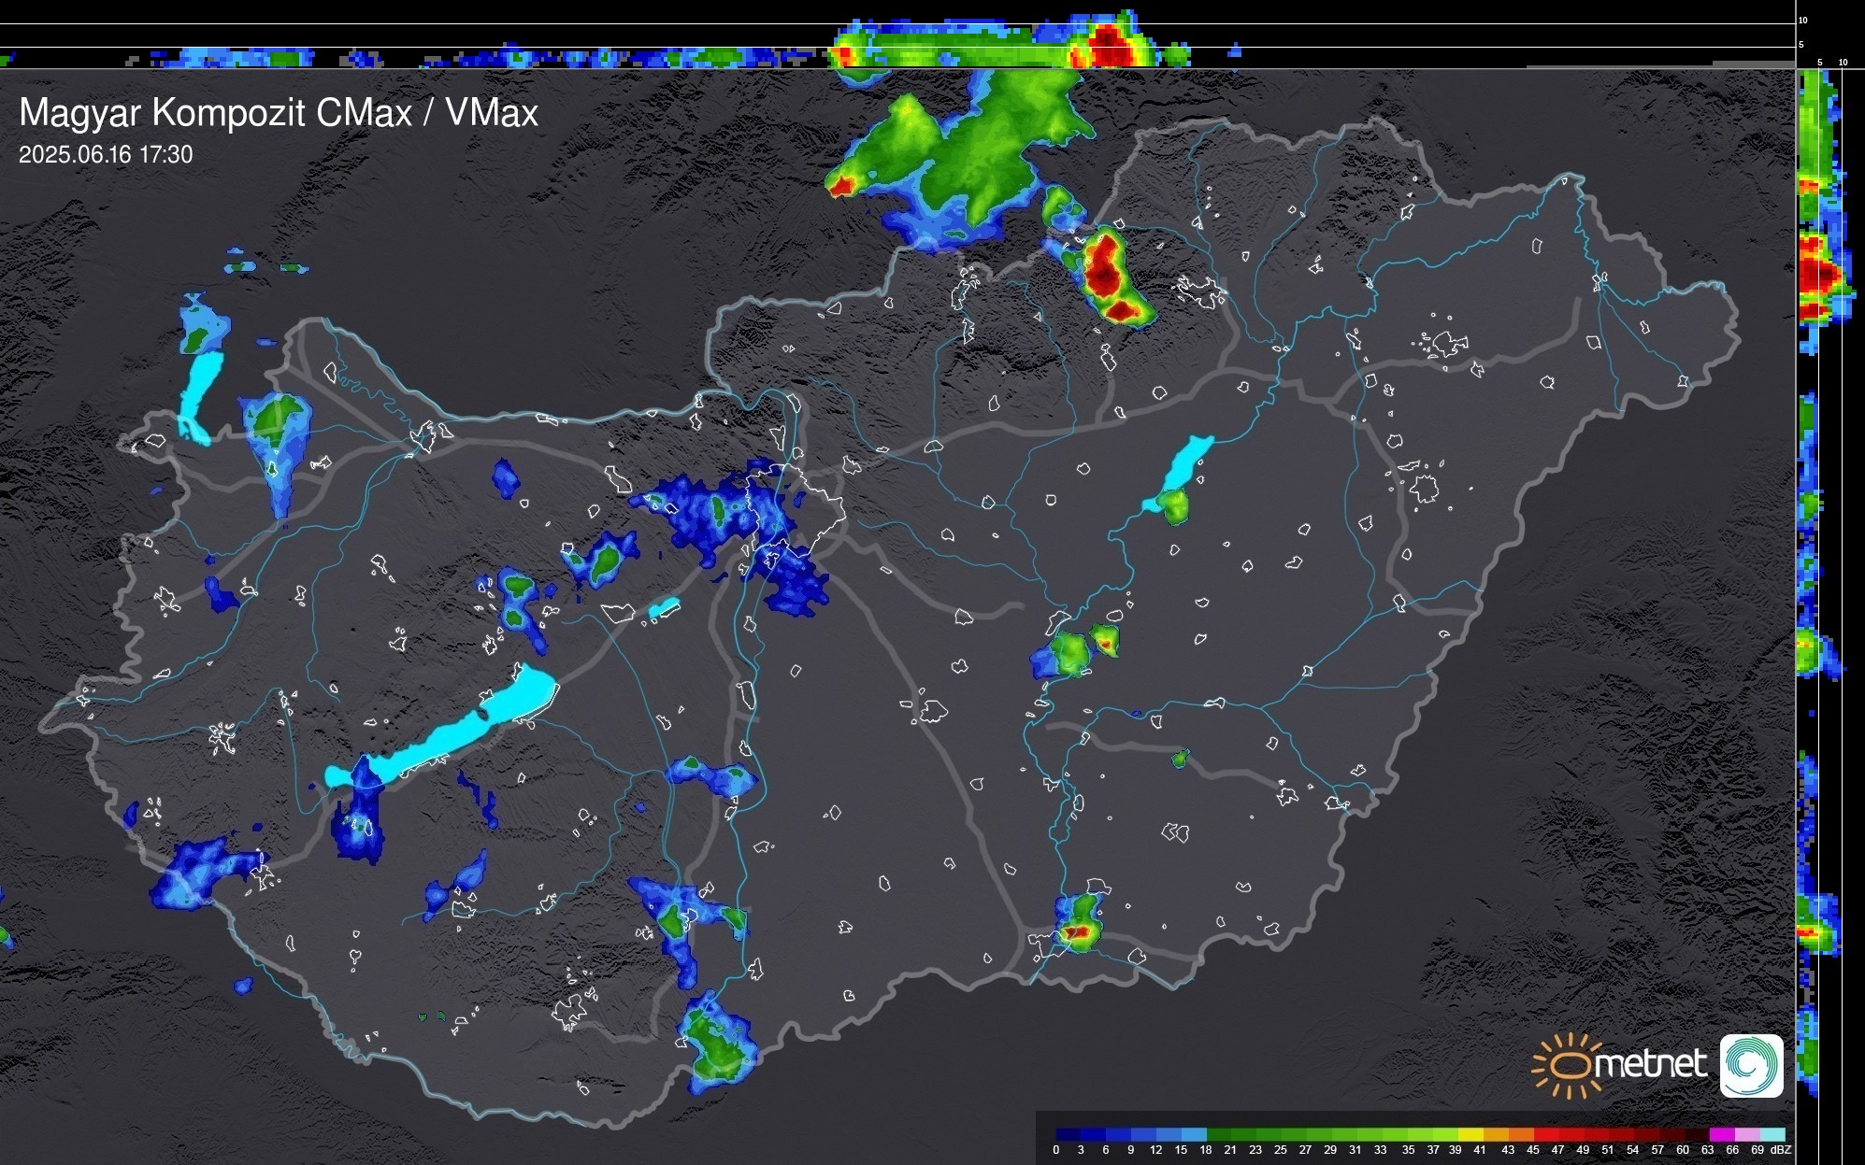Click the magenta 63 dBZ legend swatch

1721,1134
